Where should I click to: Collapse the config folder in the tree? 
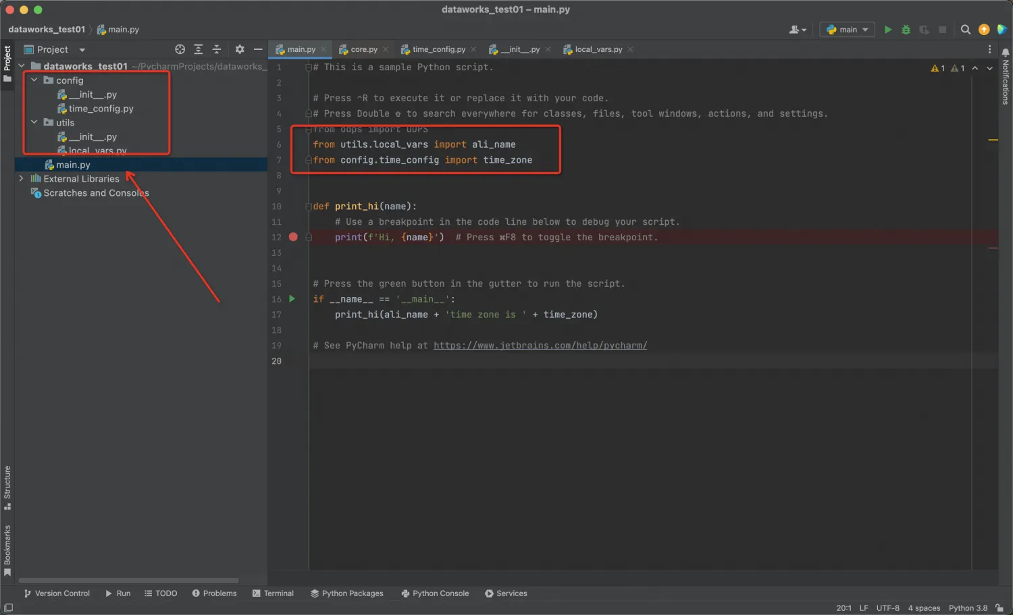33,80
